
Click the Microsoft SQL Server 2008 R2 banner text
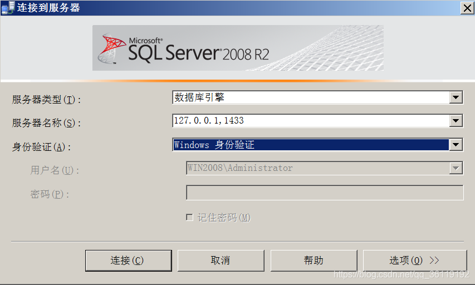[199, 50]
